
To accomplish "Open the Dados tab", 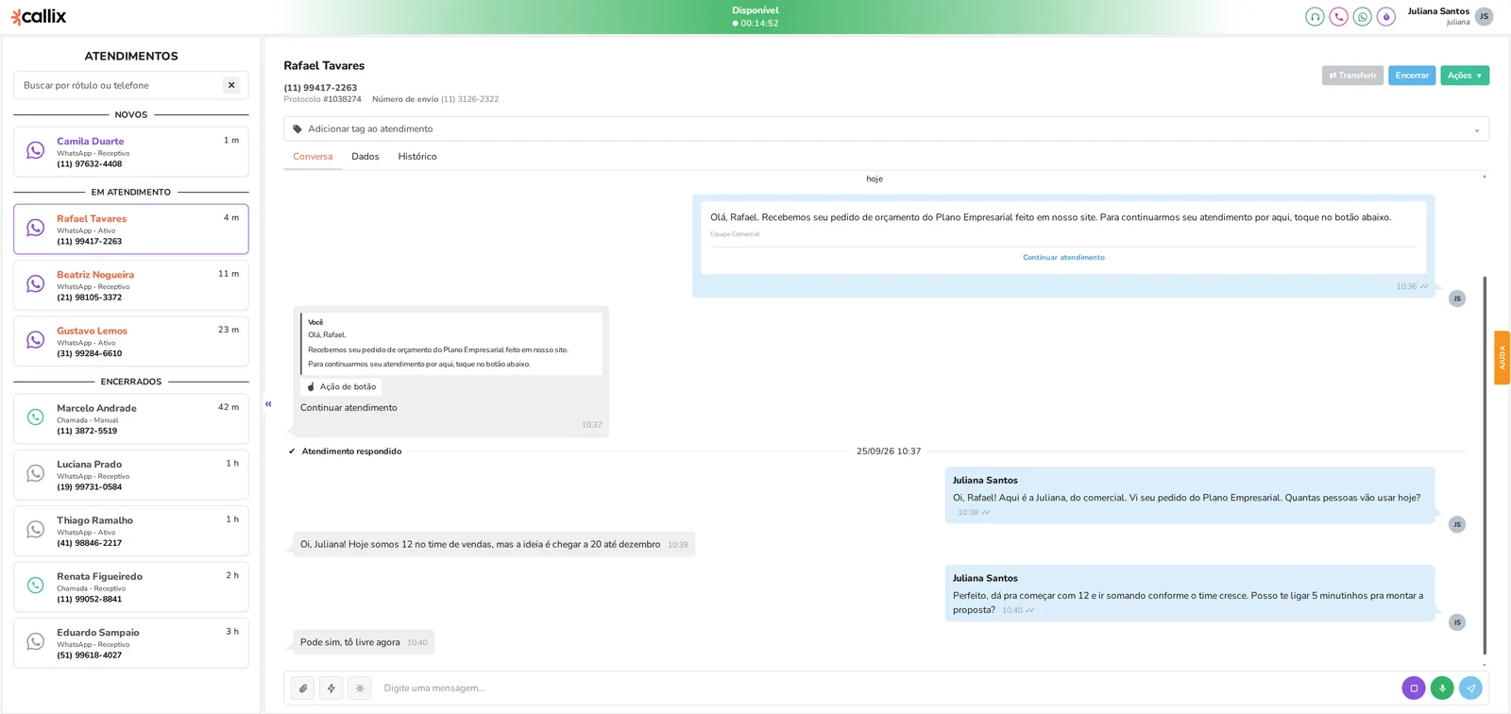I will pos(365,157).
